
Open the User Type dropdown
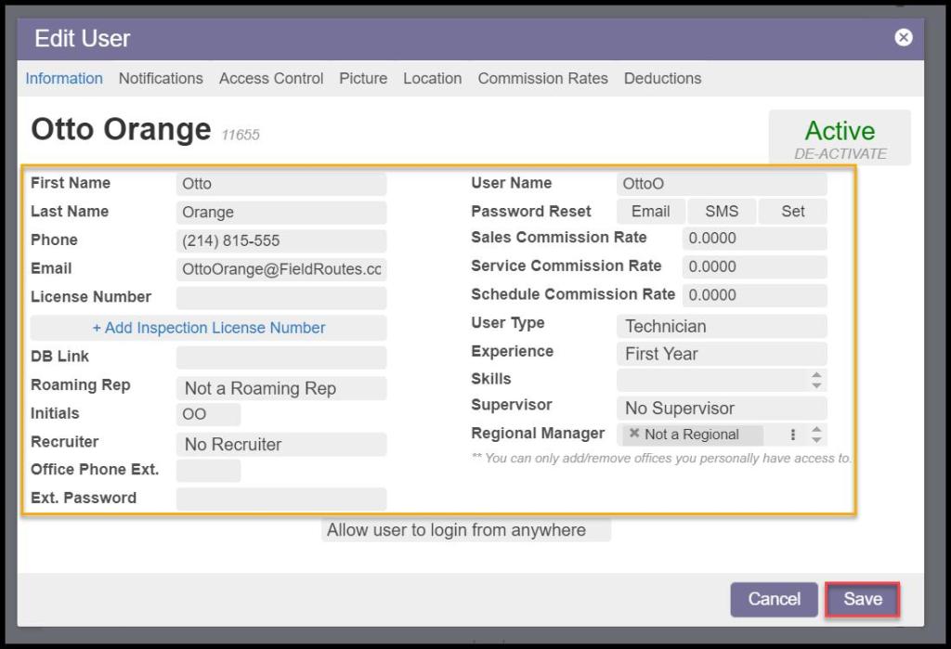721,326
